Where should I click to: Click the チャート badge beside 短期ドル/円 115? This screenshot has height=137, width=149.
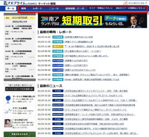(58, 70)
